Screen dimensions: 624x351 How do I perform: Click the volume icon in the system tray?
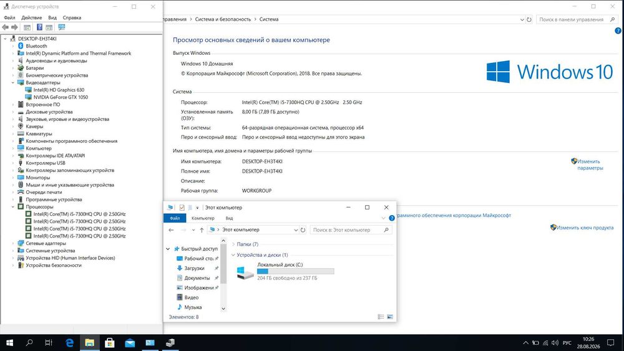555,343
